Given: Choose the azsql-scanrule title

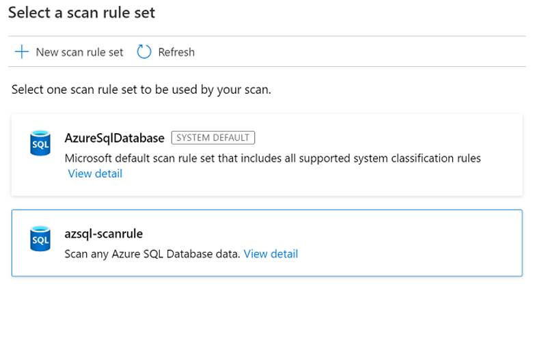Looking at the screenshot, I should click(103, 234).
